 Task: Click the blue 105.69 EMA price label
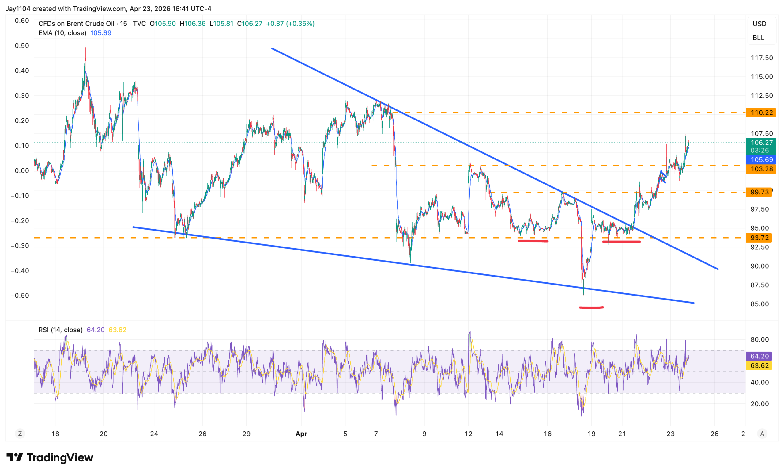(761, 160)
